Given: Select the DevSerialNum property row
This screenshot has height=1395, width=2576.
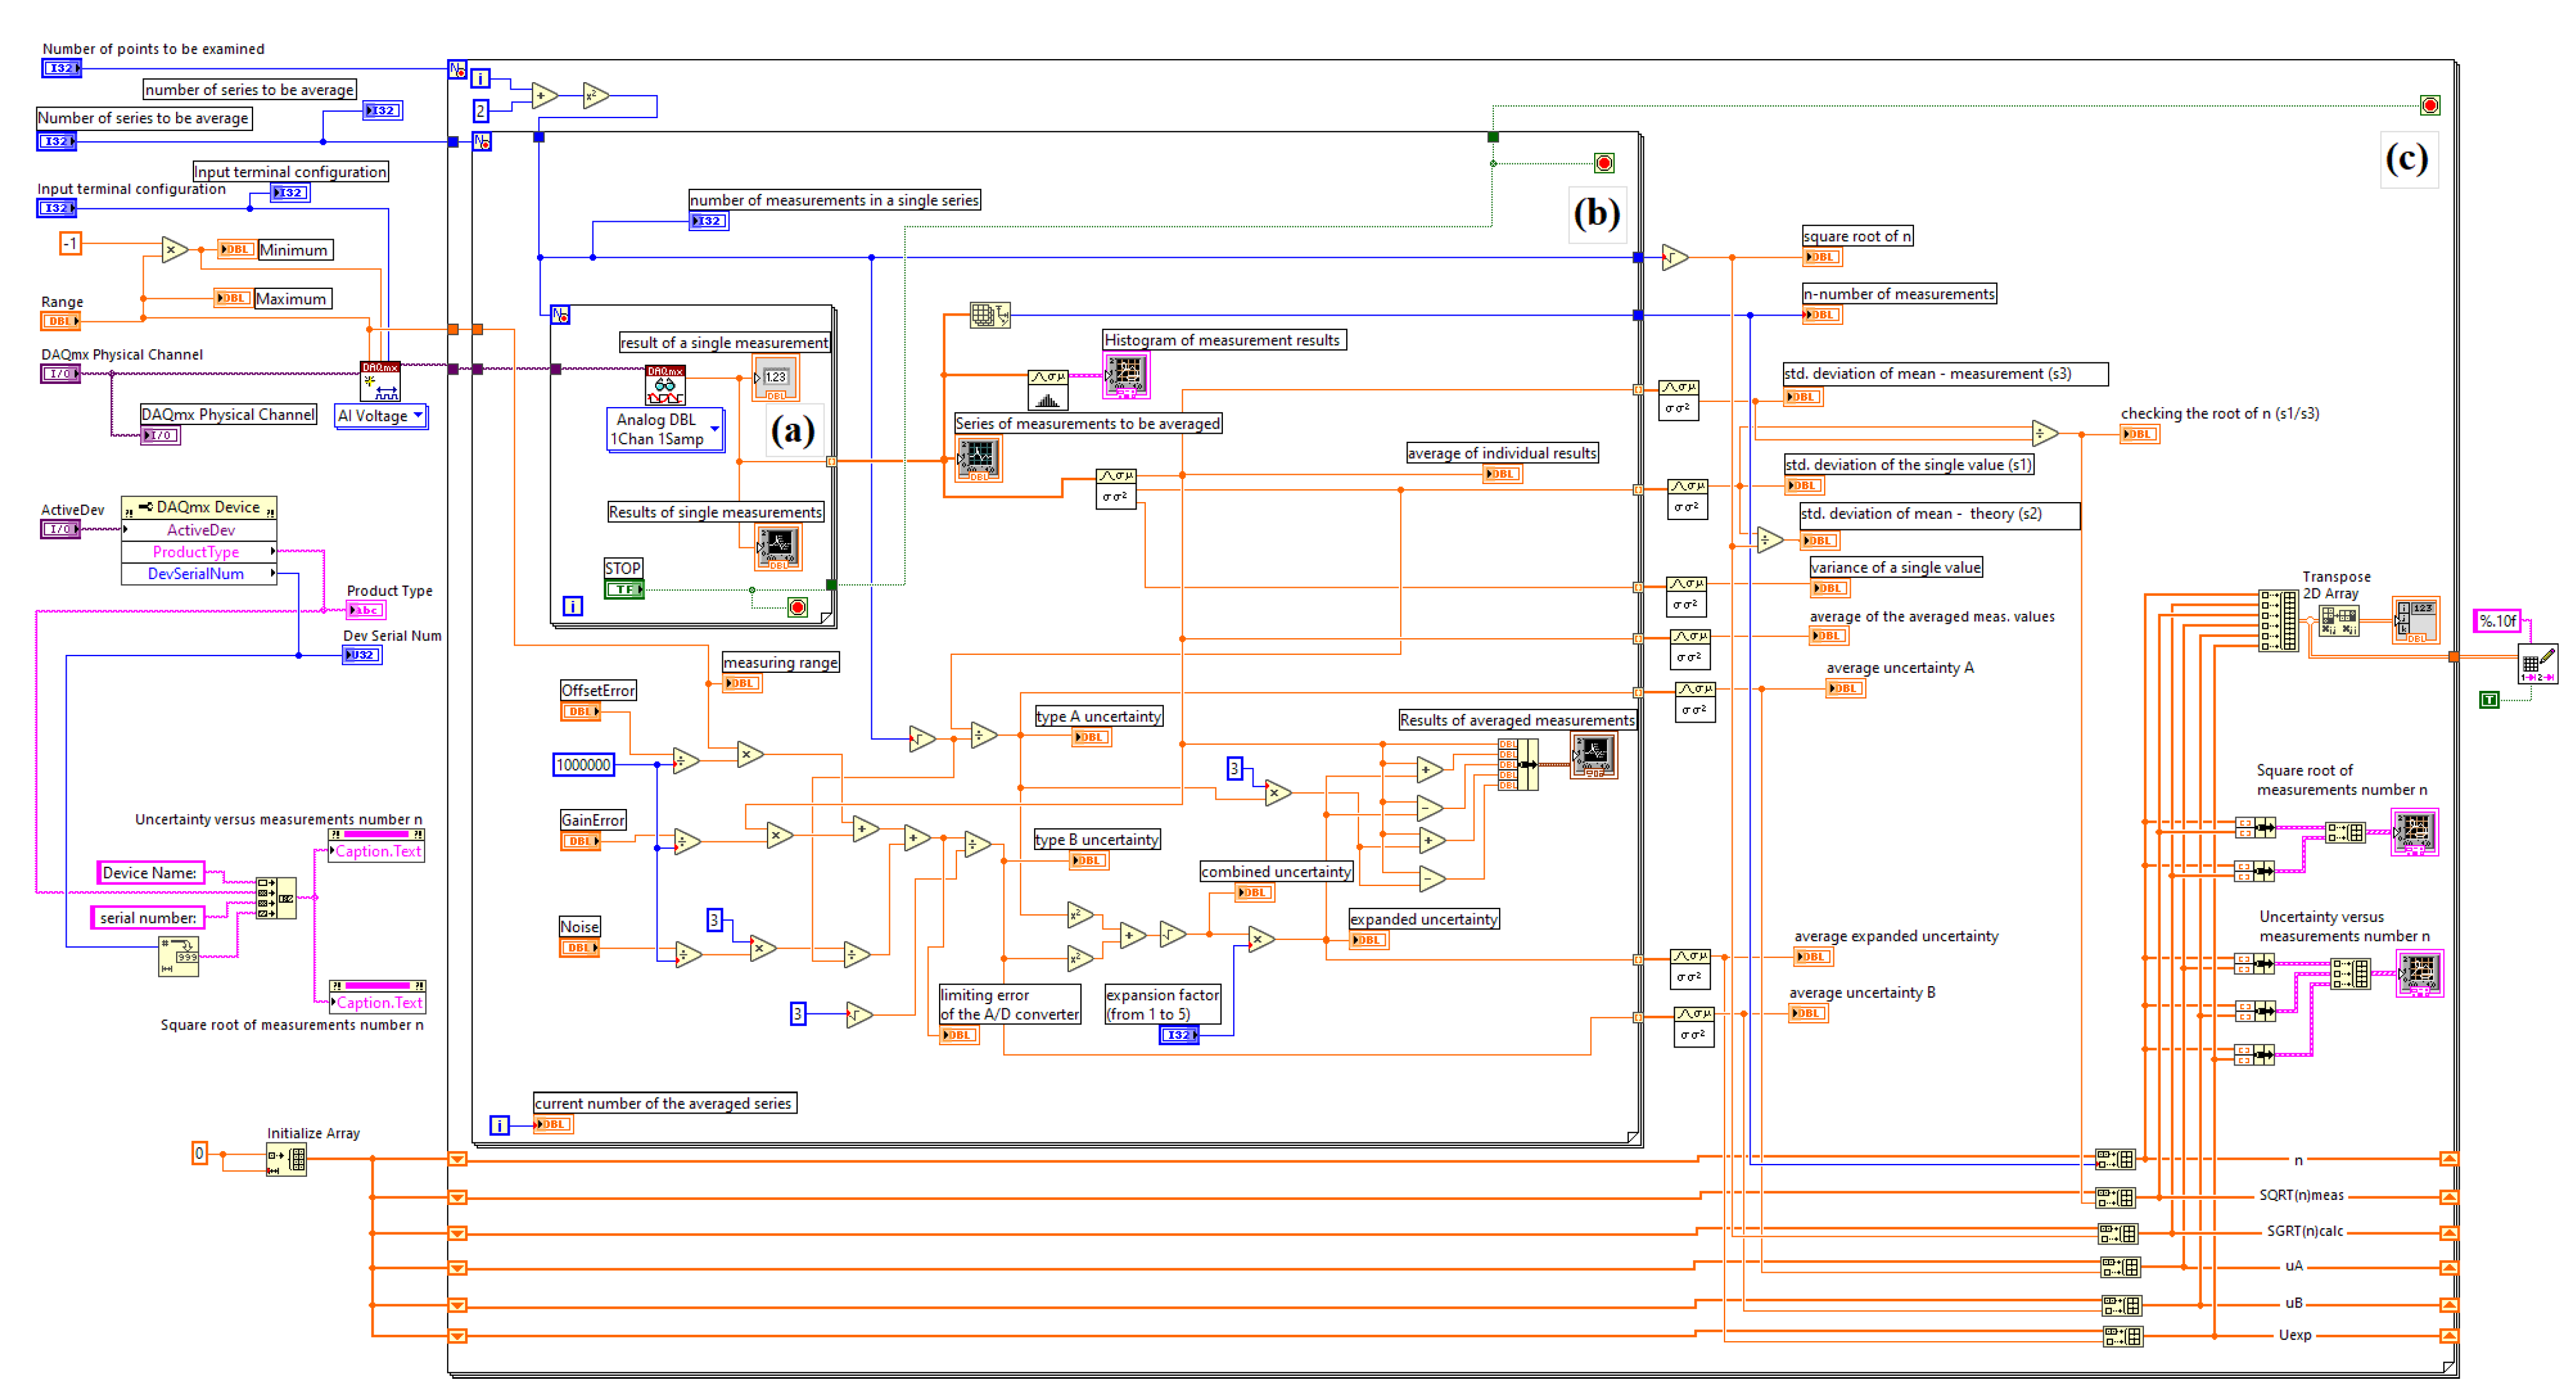Looking at the screenshot, I should tap(197, 574).
